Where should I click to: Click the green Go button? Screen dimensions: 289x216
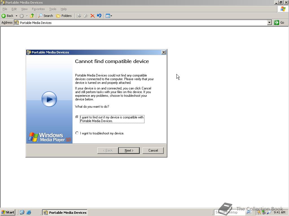279,22
